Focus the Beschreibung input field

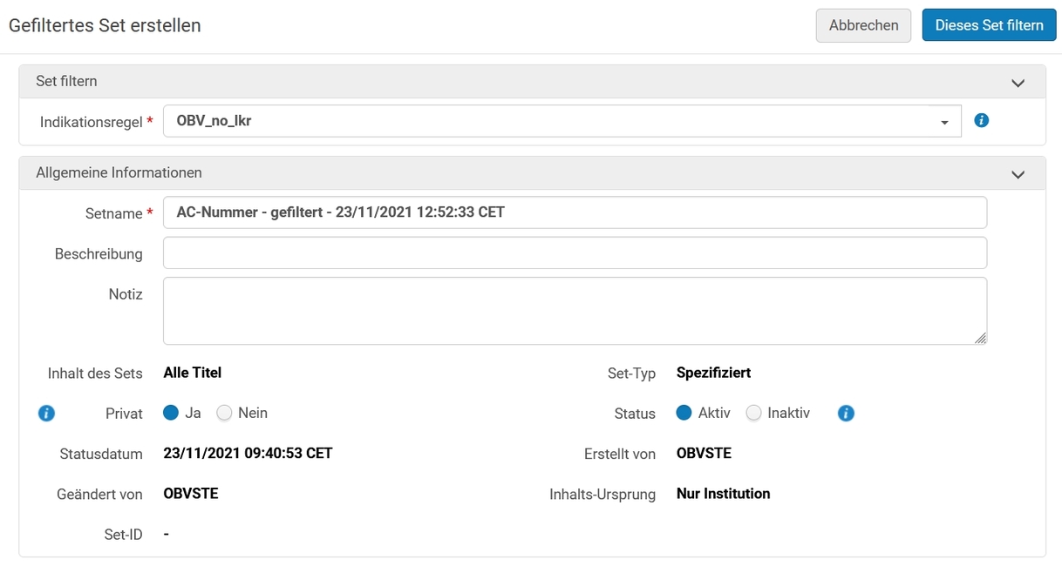pyautogui.click(x=575, y=253)
